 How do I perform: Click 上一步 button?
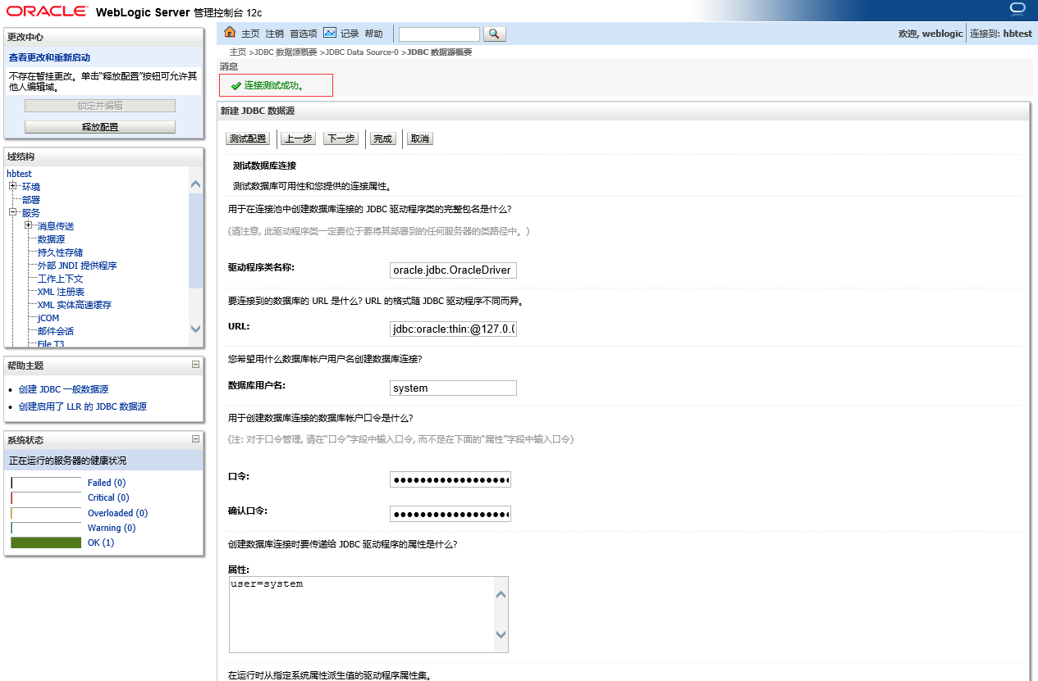(297, 138)
